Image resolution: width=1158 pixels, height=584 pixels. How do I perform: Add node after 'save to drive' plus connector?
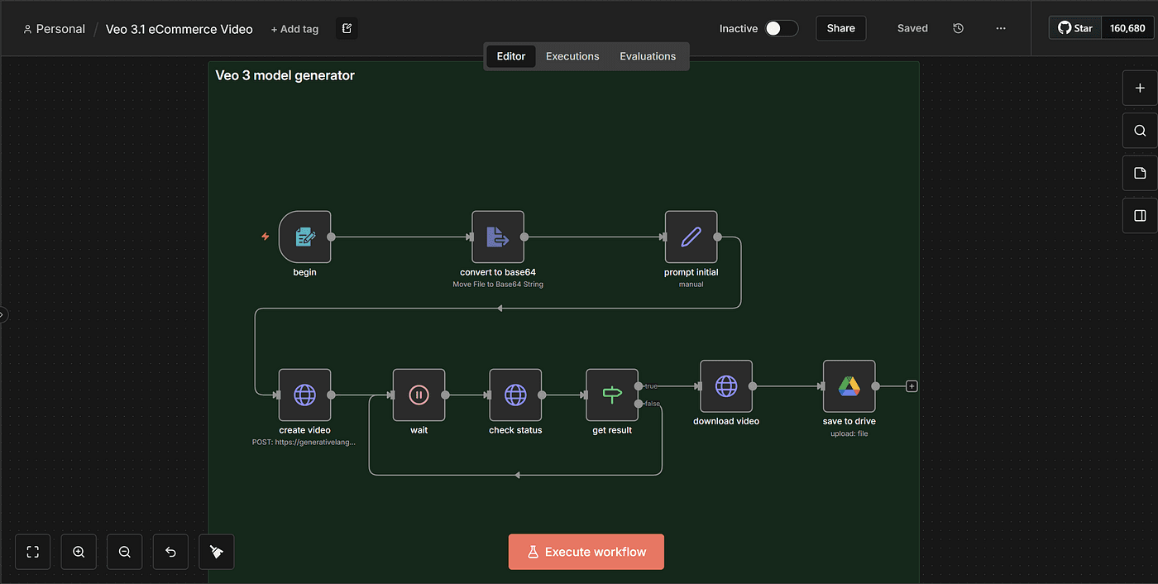coord(912,386)
